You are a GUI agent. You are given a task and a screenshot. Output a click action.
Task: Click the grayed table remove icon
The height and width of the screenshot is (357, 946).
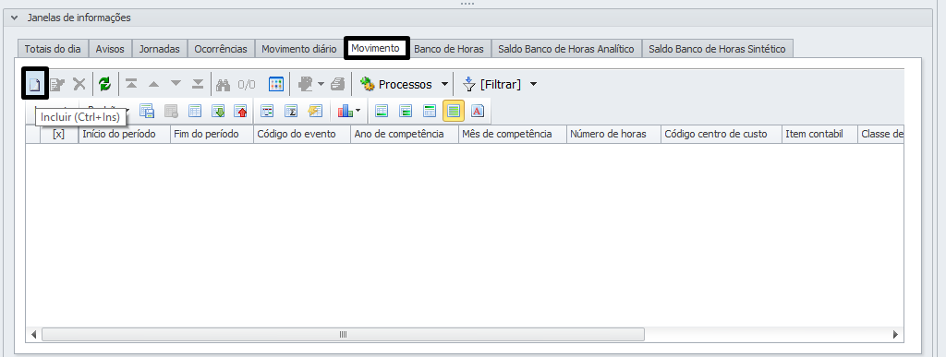tap(171, 111)
